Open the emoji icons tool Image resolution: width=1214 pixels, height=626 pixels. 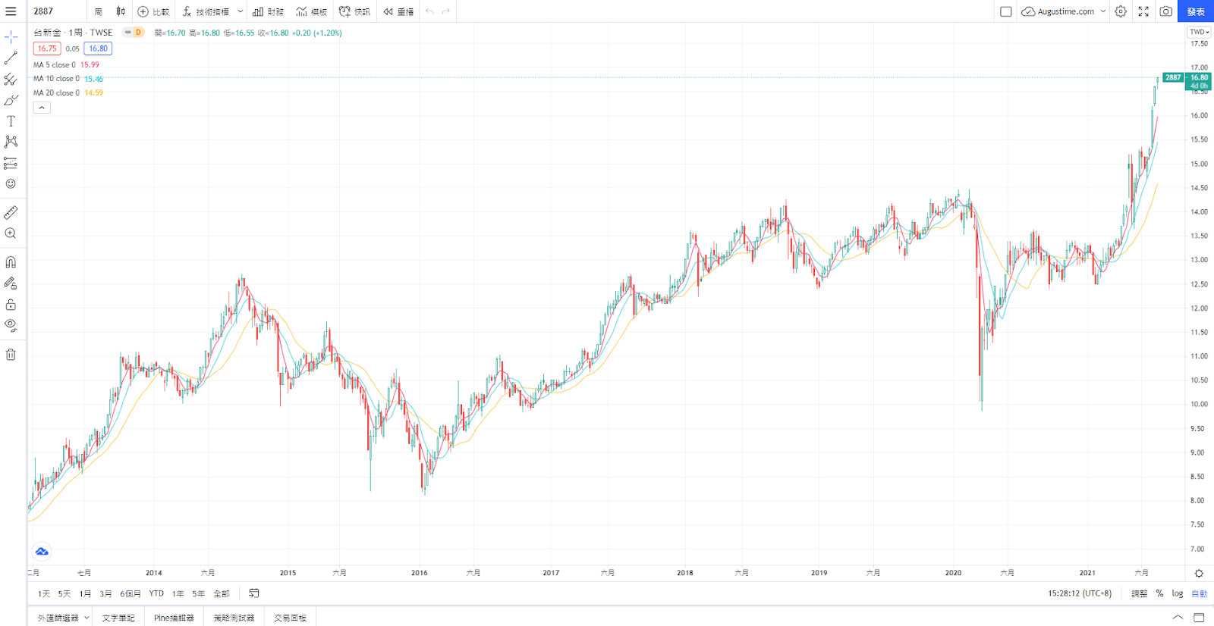point(11,183)
